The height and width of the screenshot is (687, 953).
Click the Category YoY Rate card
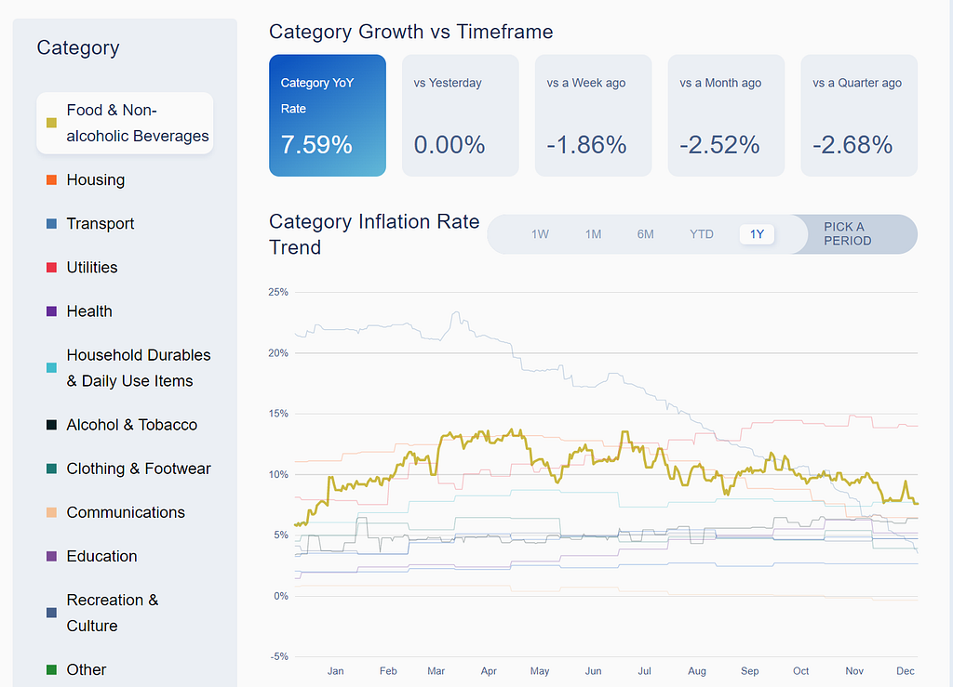pyautogui.click(x=328, y=115)
